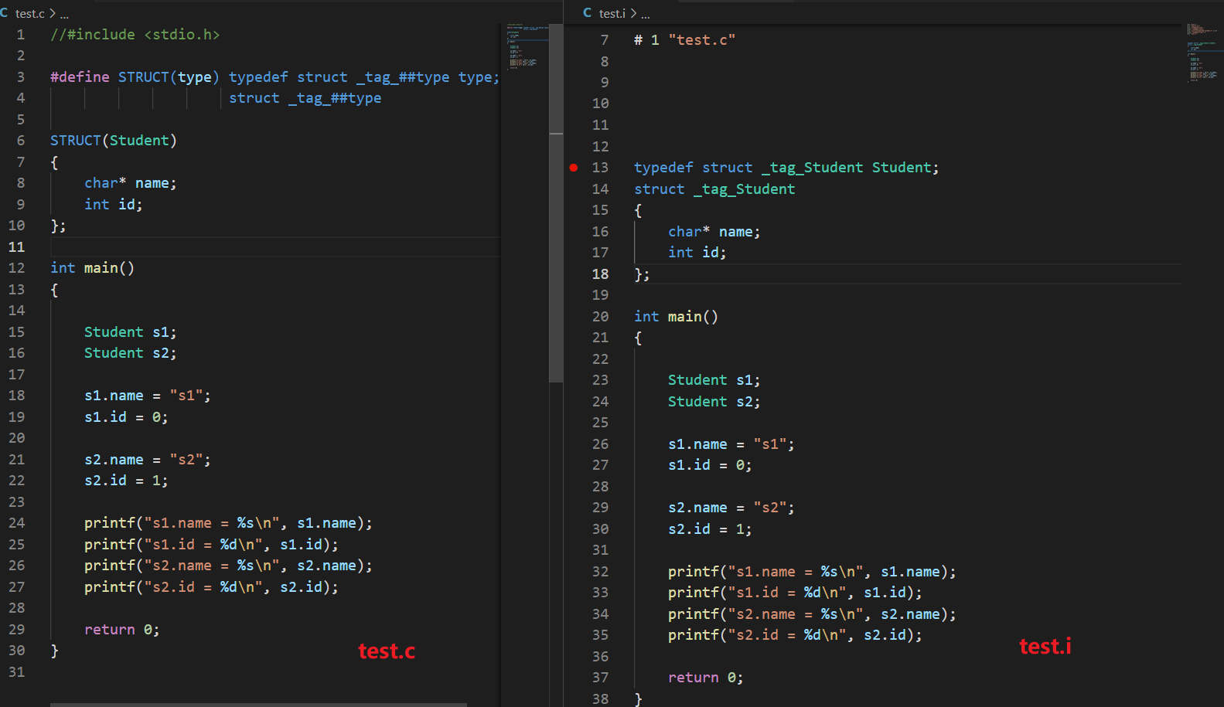Click the ellipsis breadcrumb in the test.c editor
Image resolution: width=1224 pixels, height=707 pixels.
pos(64,15)
